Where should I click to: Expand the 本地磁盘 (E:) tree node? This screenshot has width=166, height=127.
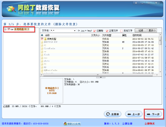(5, 29)
